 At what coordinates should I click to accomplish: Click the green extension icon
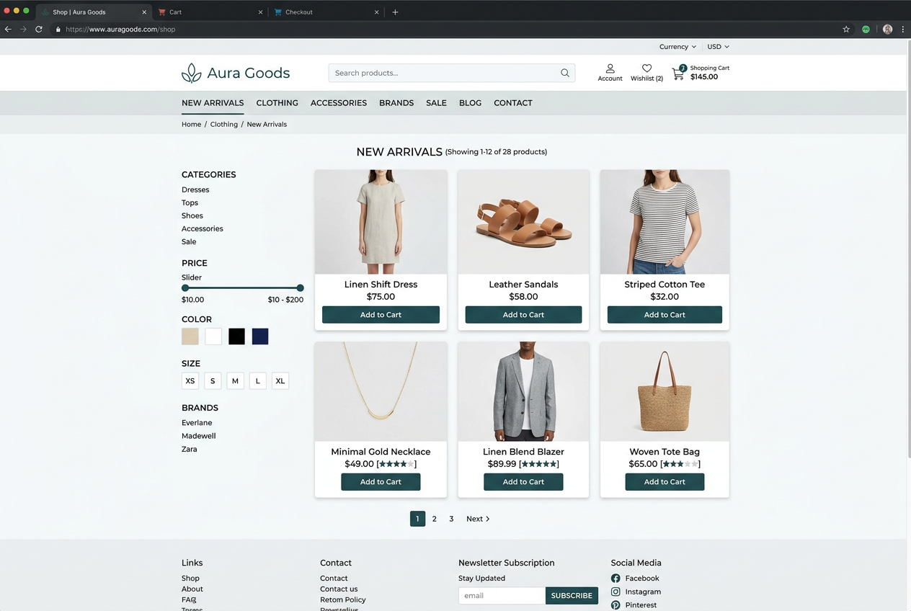[866, 30]
